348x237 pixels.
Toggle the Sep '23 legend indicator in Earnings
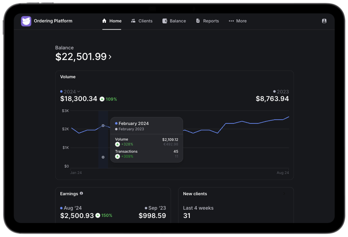click(146, 208)
